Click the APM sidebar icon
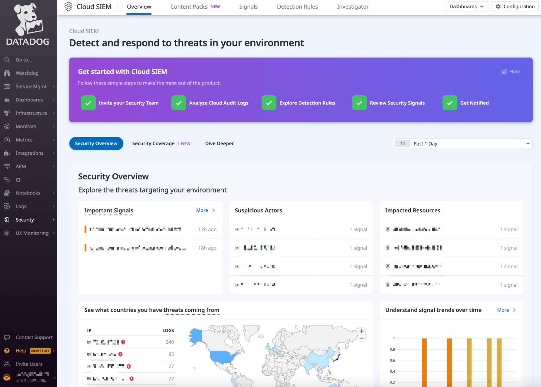The height and width of the screenshot is (387, 541). pyautogui.click(x=7, y=166)
